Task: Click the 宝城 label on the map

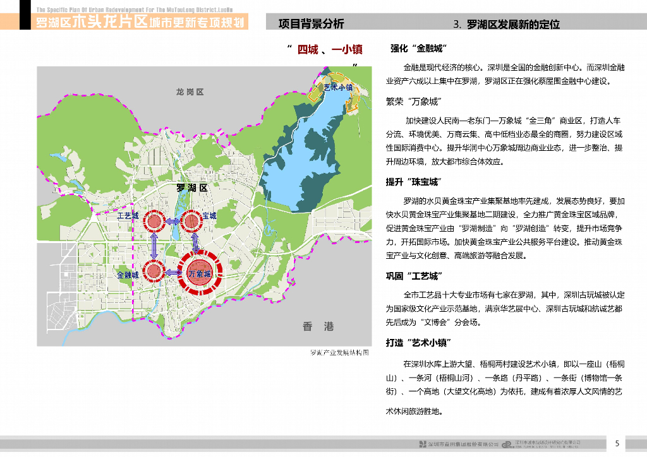Action: (x=209, y=215)
